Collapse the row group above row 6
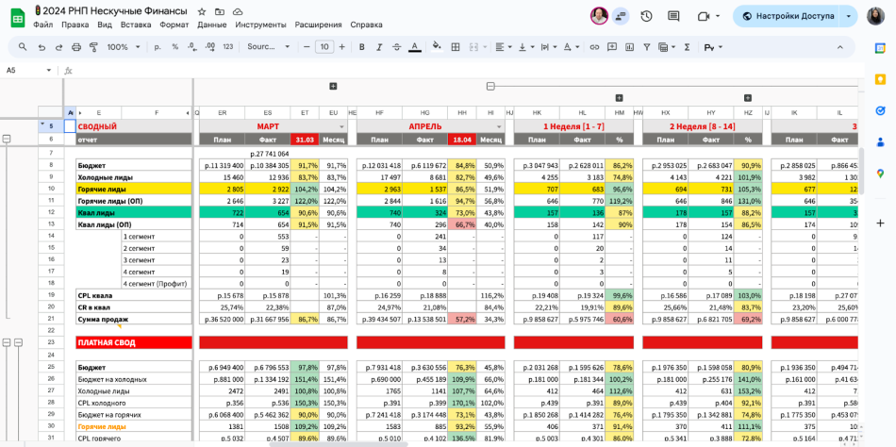Image resolution: width=896 pixels, height=447 pixels. [x=7, y=139]
